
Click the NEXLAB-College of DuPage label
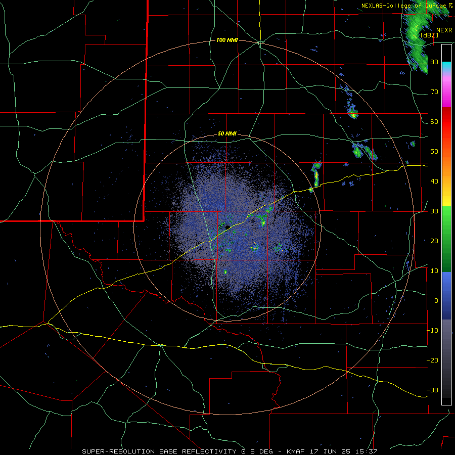click(x=405, y=6)
